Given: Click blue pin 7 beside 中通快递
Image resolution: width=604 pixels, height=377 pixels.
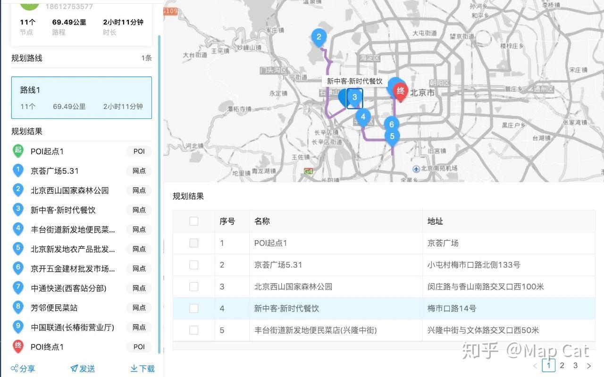Looking at the screenshot, I should (18, 288).
